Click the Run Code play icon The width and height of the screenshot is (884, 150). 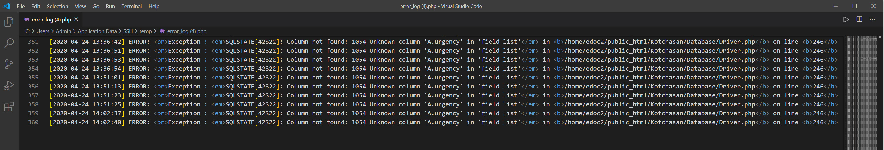(x=846, y=20)
